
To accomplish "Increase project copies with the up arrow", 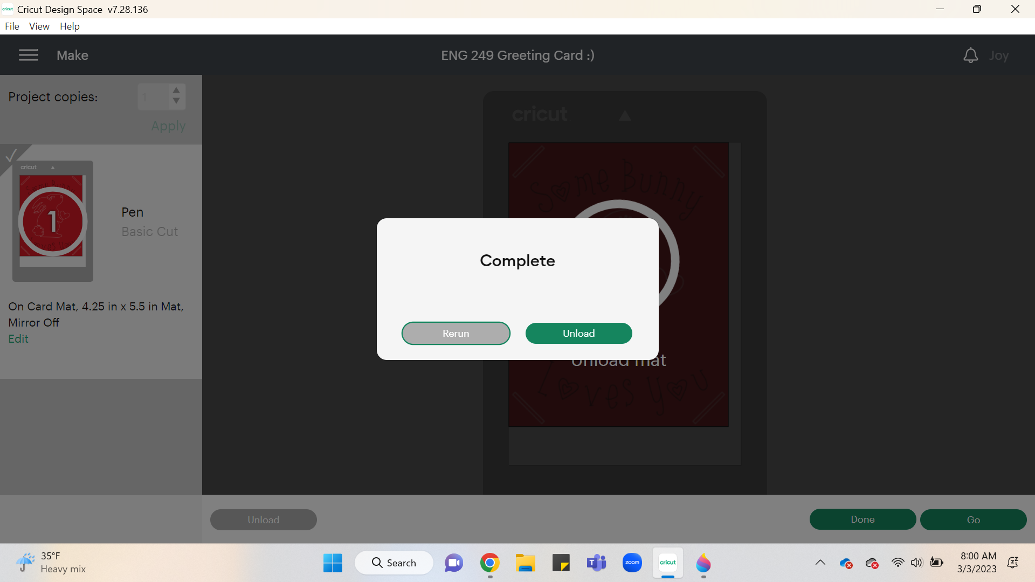I will coord(176,90).
